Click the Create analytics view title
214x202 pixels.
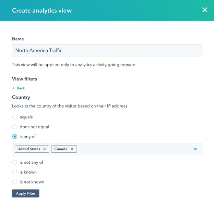42,10
